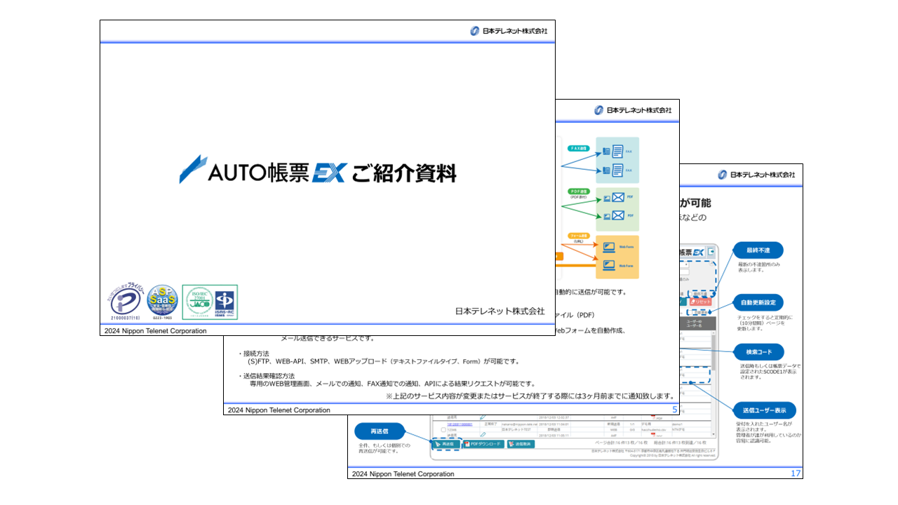Click the '・送信結果確認方法' heading
Image resolution: width=898 pixels, height=505 pixels.
(265, 376)
